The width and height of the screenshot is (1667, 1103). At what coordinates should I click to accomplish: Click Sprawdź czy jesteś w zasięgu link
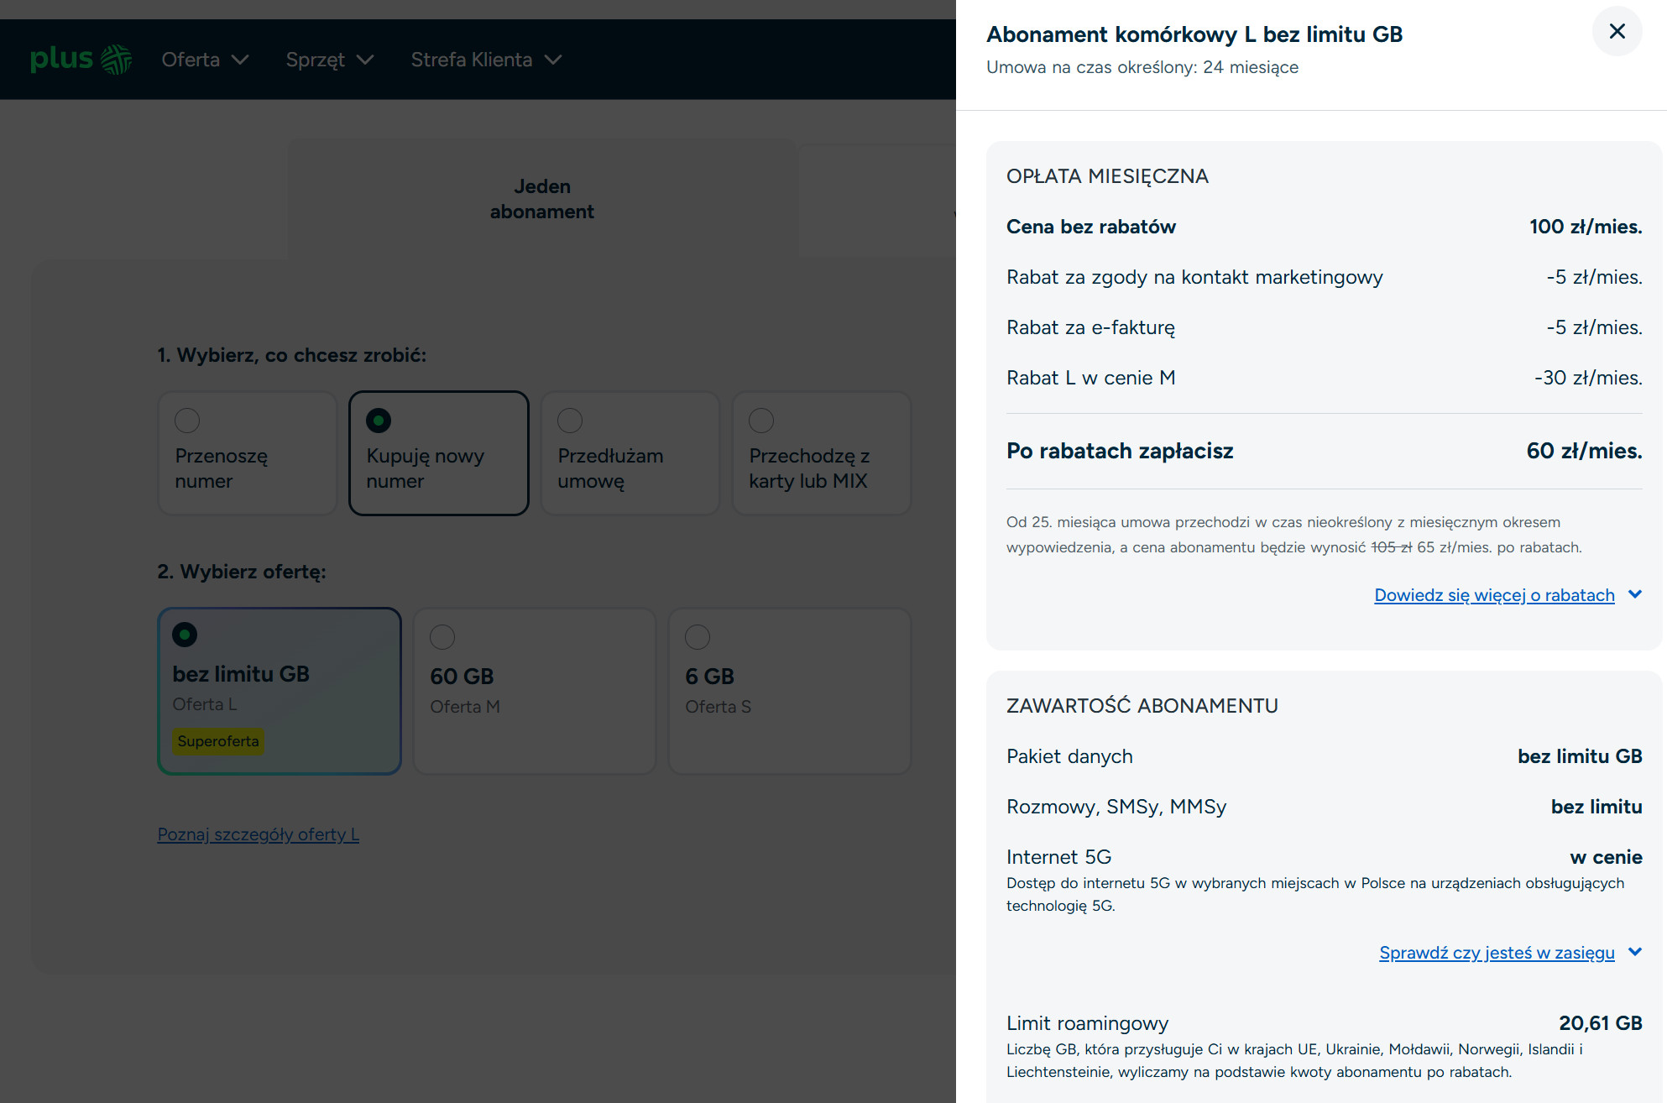(x=1497, y=953)
